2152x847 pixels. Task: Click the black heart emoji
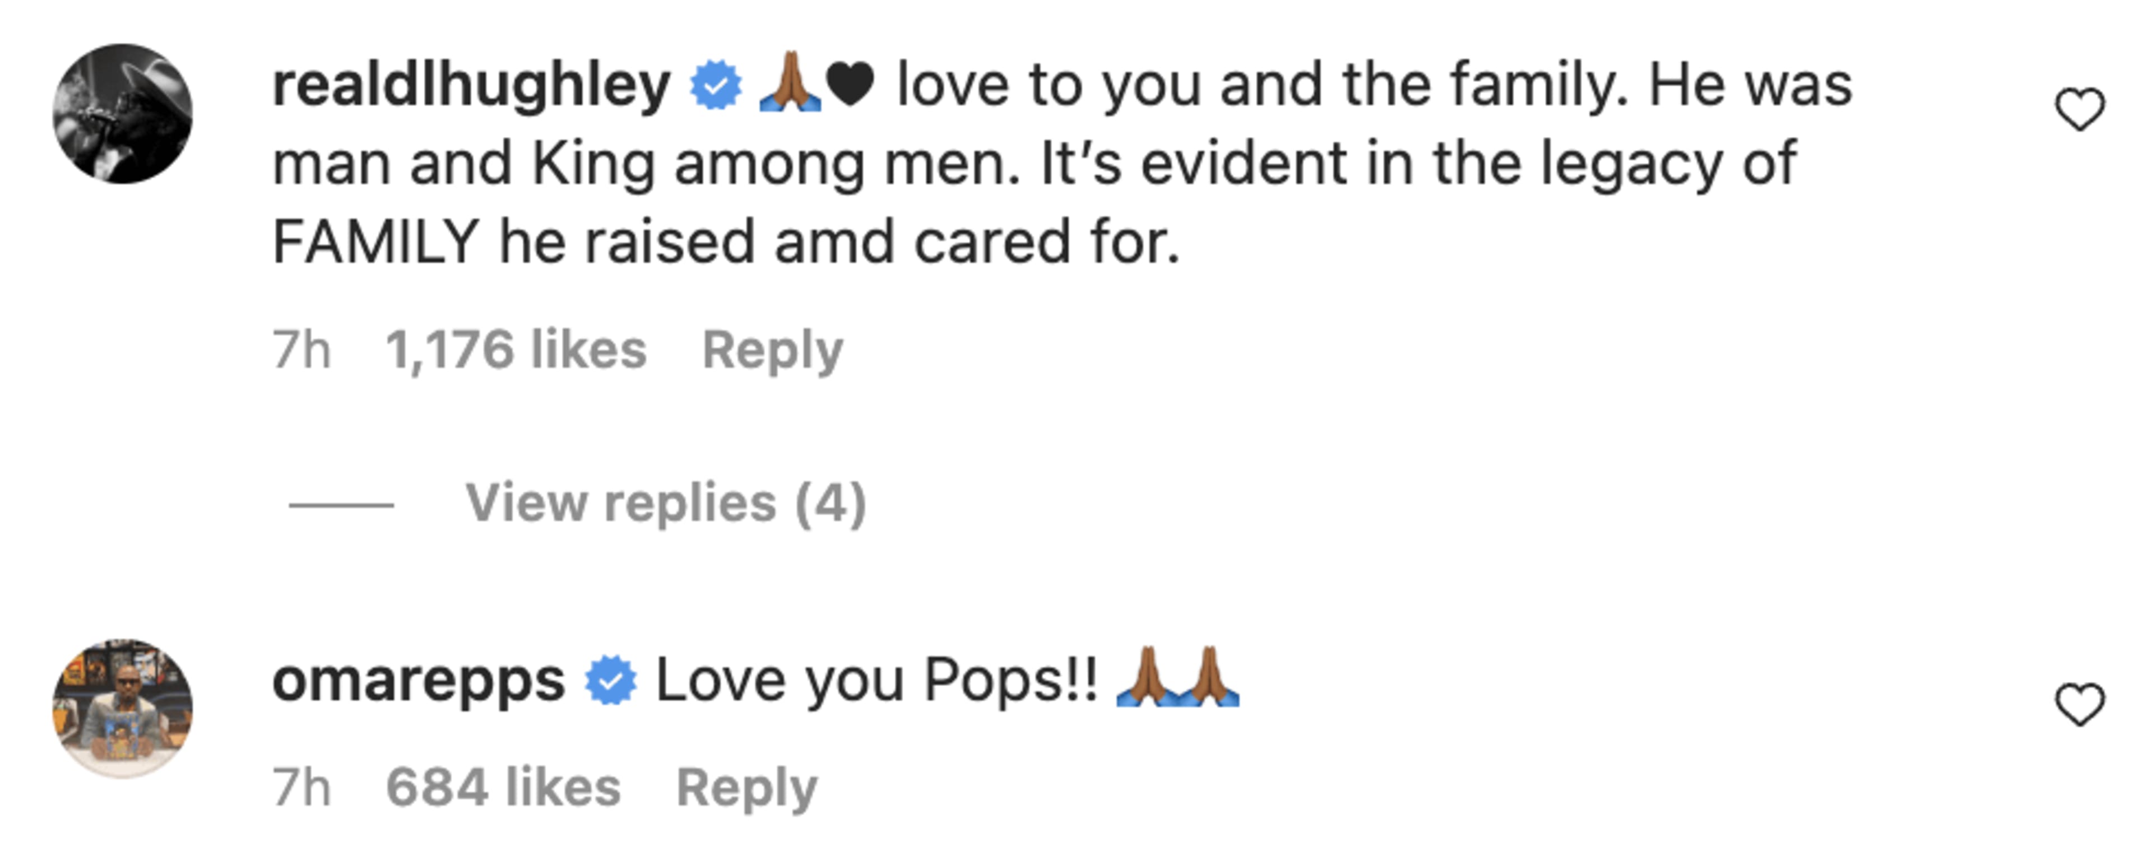[x=850, y=85]
